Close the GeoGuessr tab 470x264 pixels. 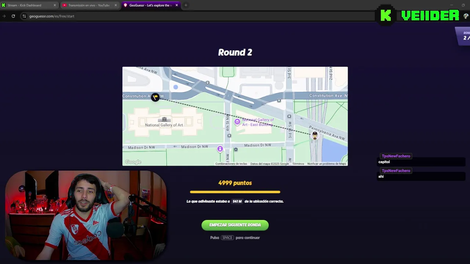pos(177,5)
